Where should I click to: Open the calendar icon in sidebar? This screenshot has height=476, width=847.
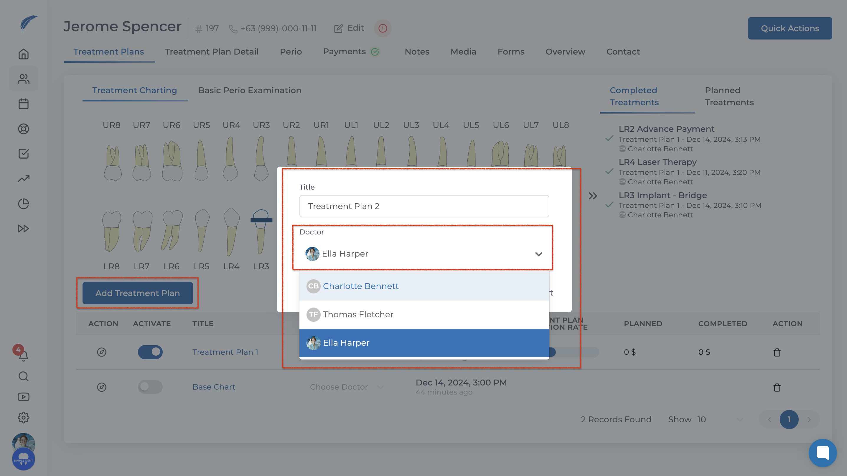(23, 104)
